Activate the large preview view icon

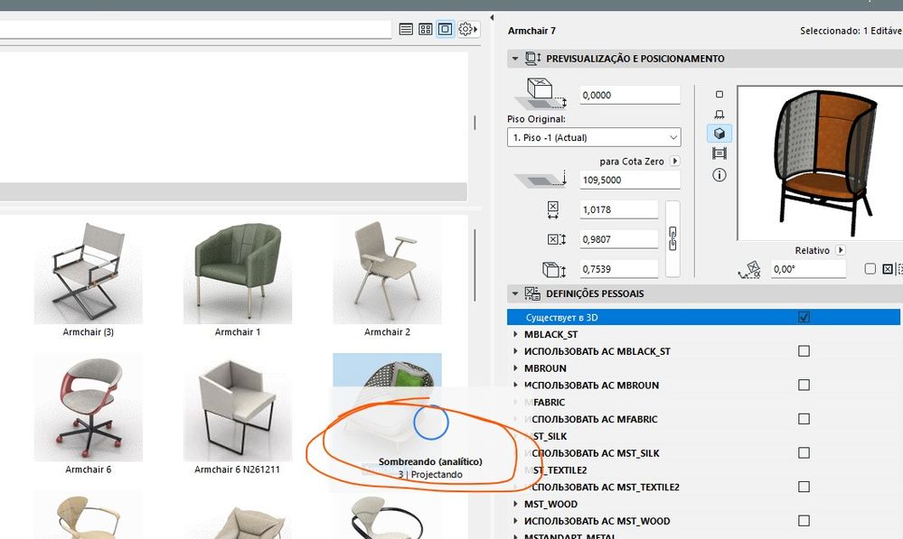tap(445, 28)
